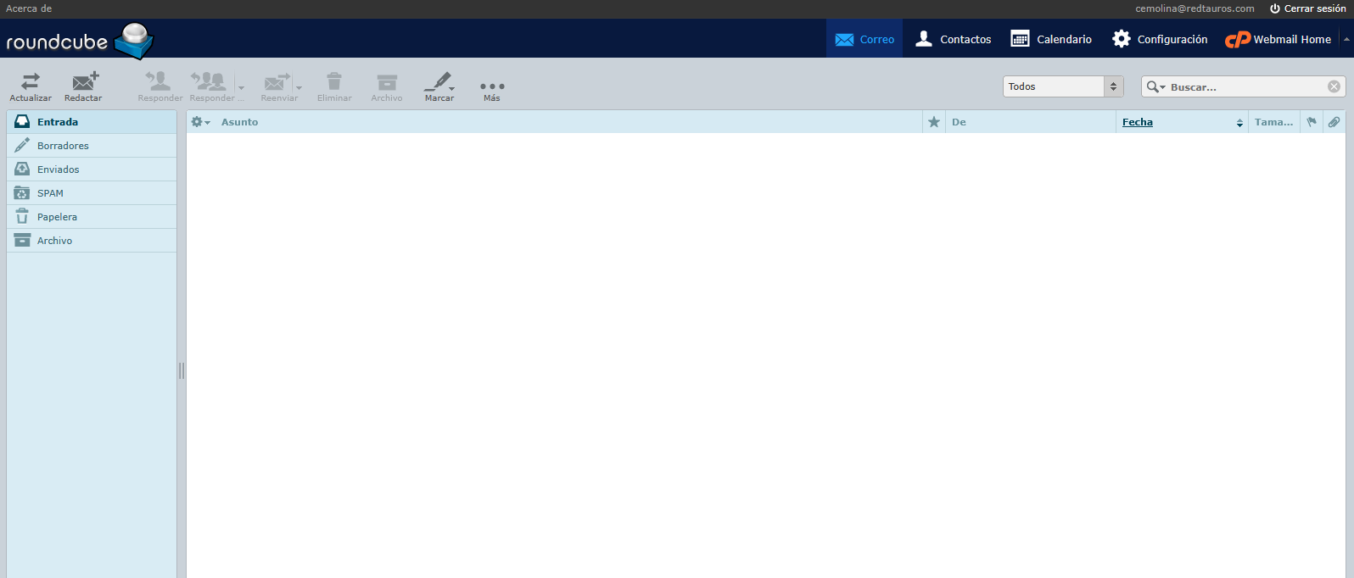1354x578 pixels.
Task: Open the Calendario tab
Action: click(1051, 39)
